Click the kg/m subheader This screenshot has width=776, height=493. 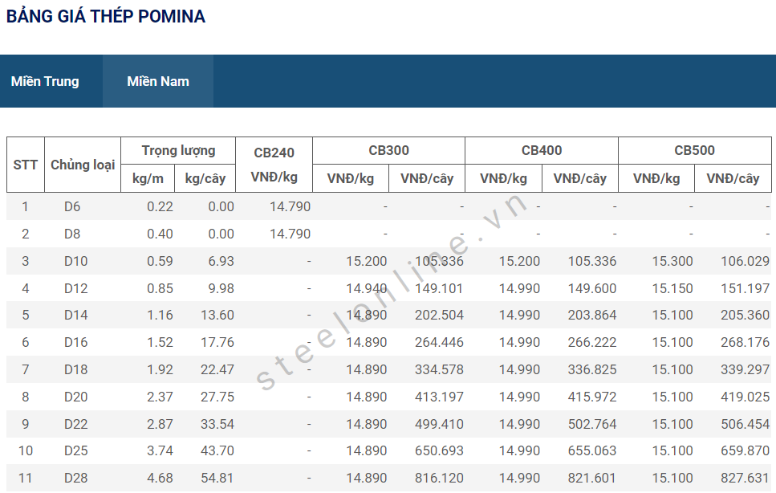pos(148,178)
